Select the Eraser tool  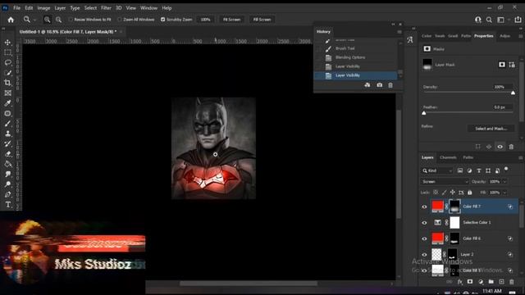click(7, 154)
